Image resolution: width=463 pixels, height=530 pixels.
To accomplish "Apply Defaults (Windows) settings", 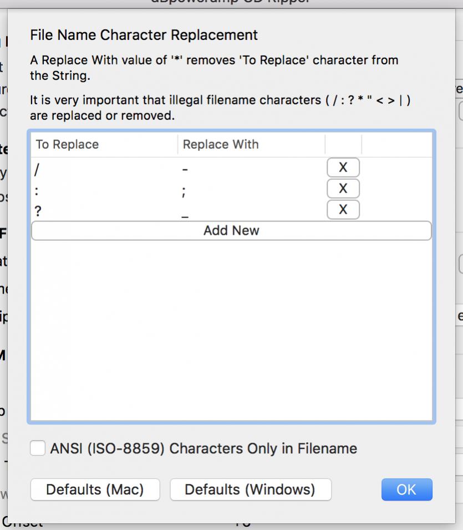I will click(x=250, y=489).
